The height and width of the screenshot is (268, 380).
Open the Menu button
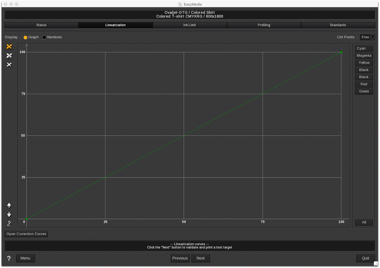[25, 258]
